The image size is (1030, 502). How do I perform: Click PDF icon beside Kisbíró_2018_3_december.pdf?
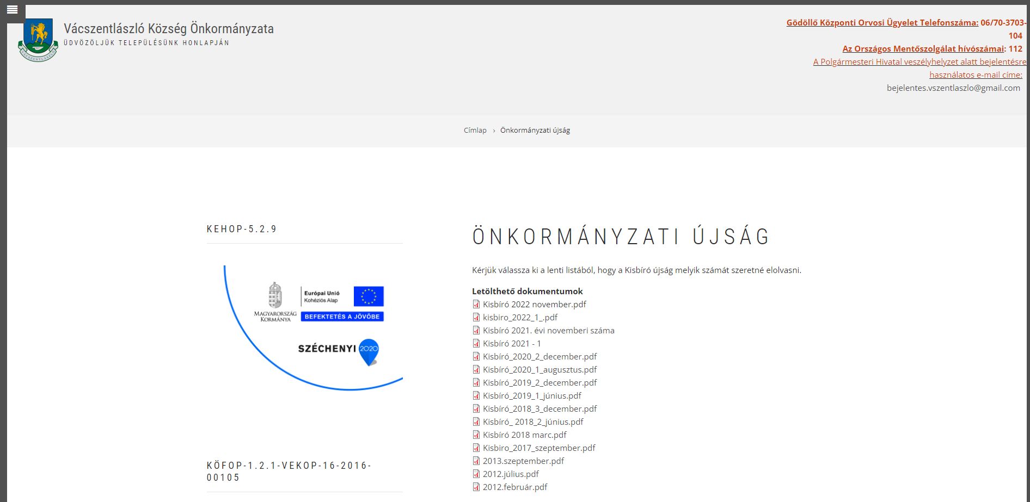476,408
